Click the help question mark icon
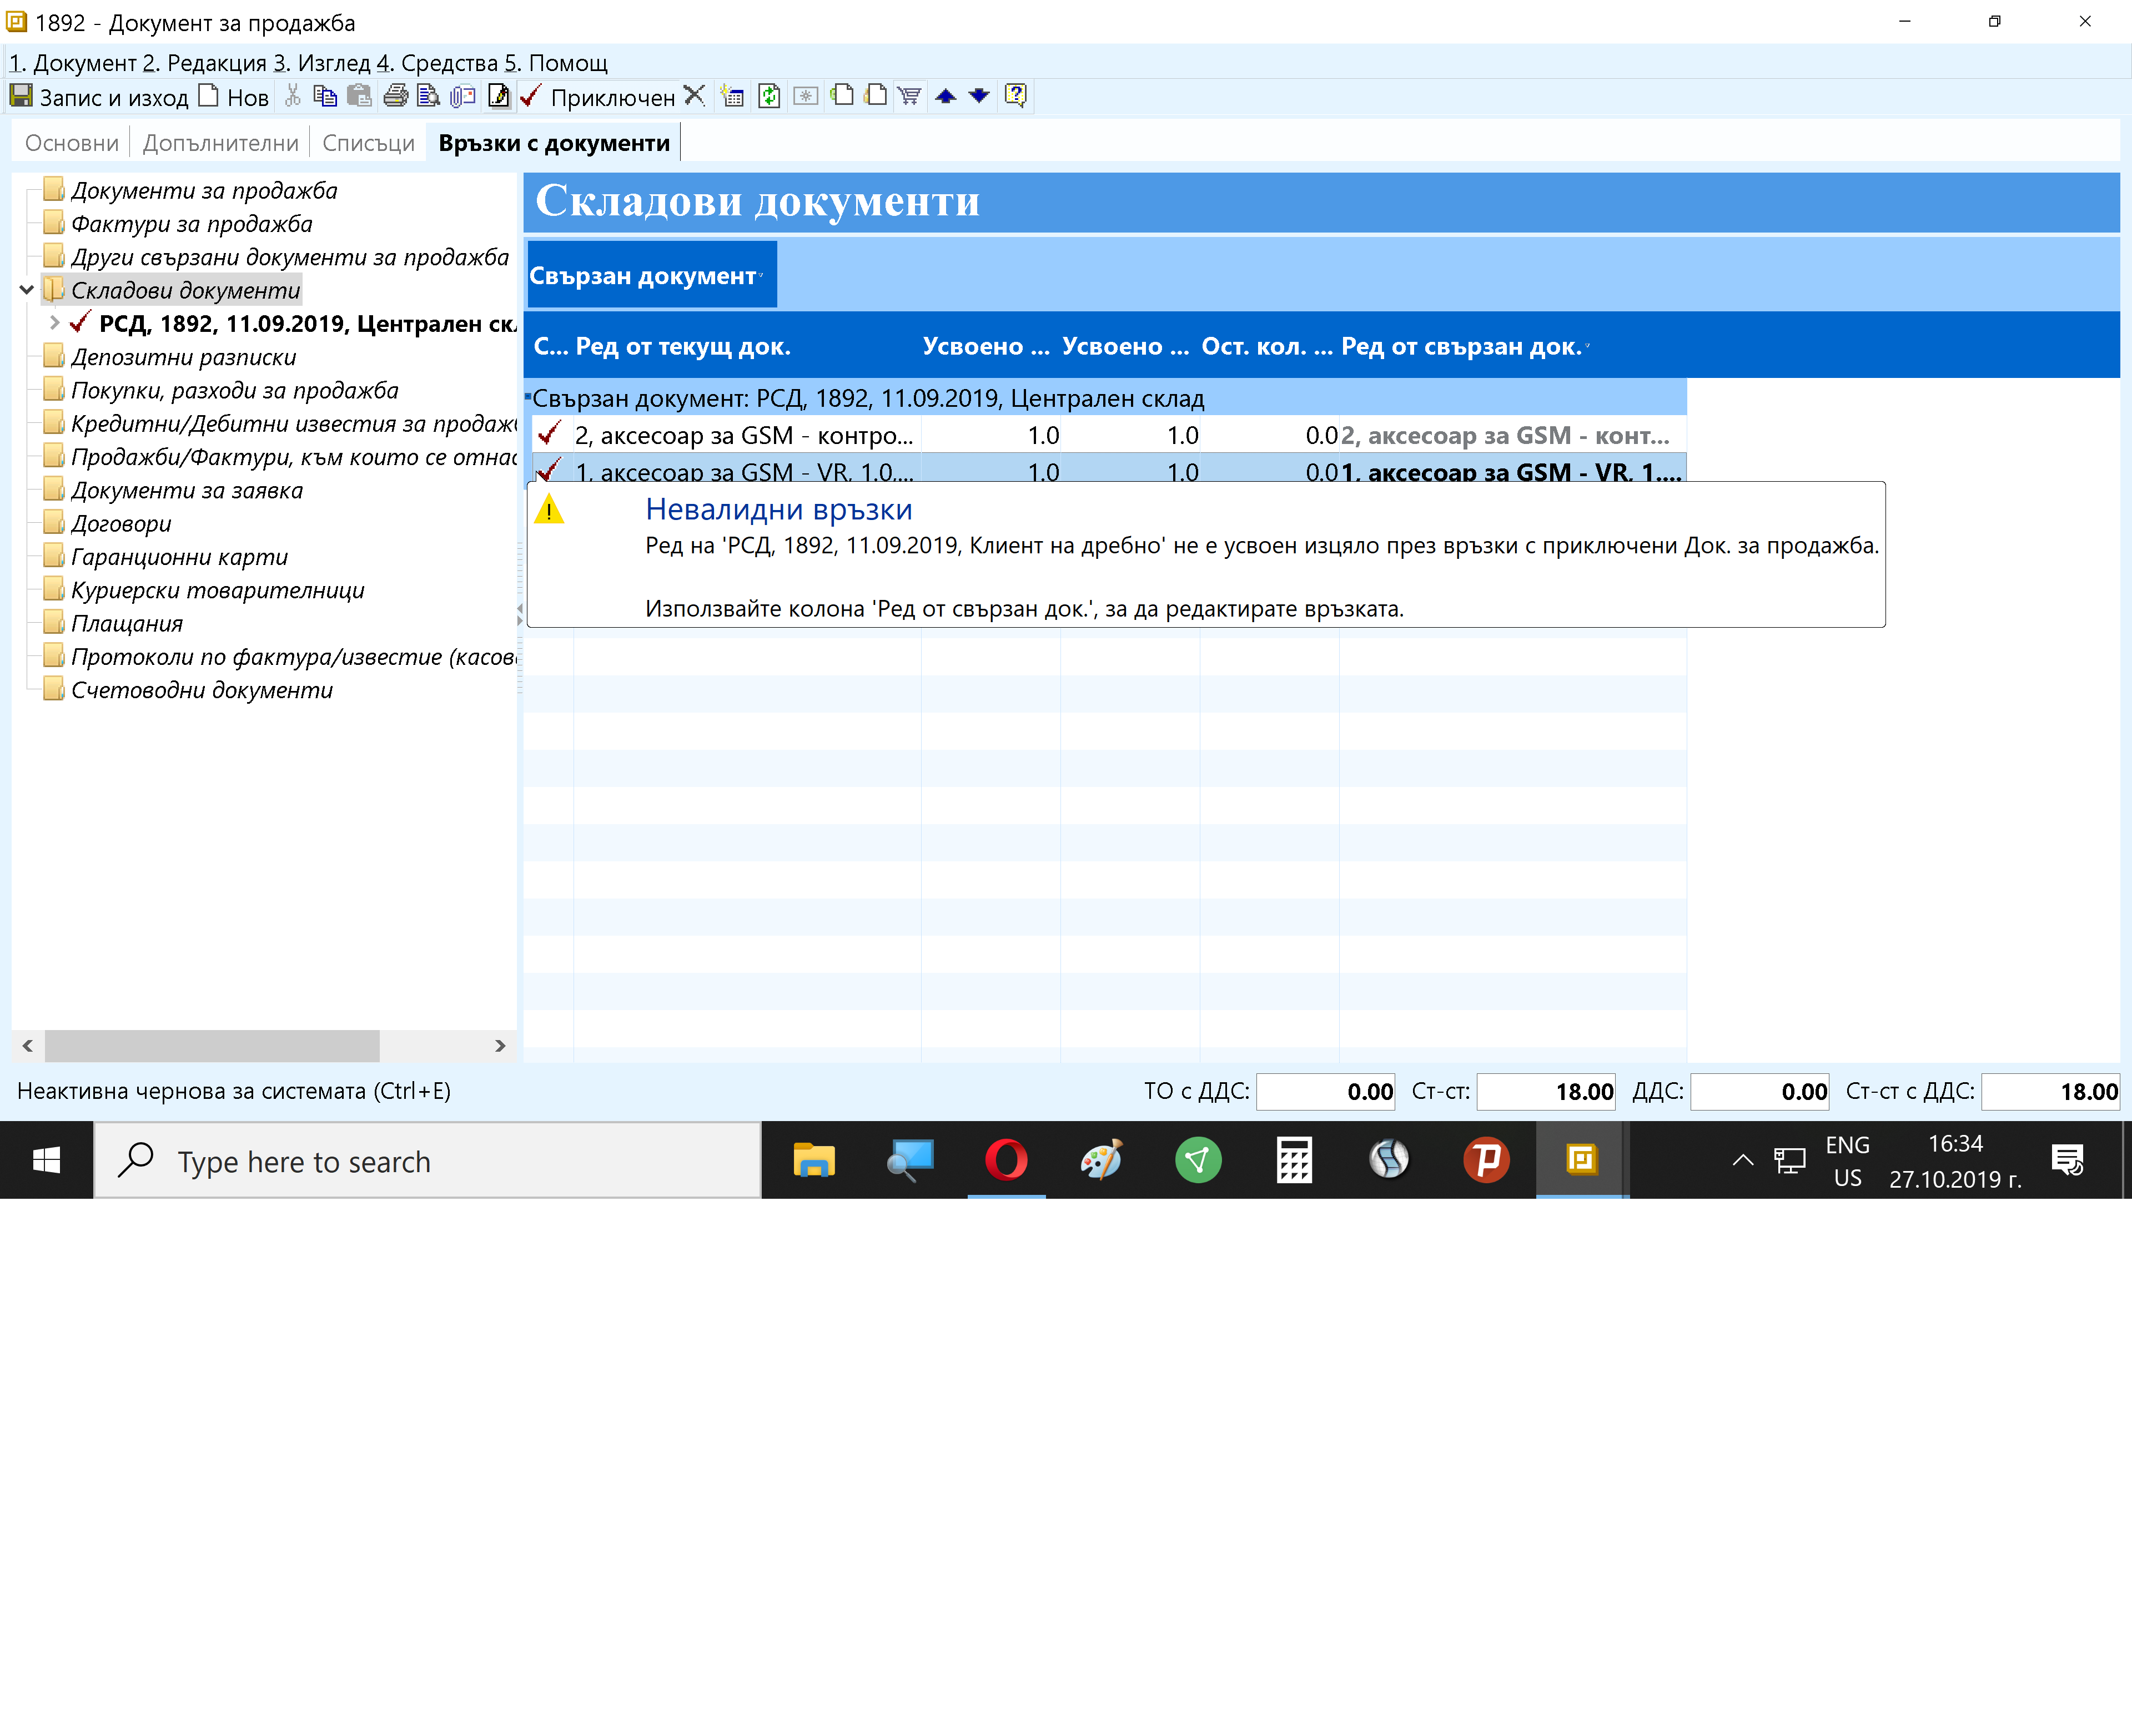Image resolution: width=2132 pixels, height=1736 pixels. pyautogui.click(x=1014, y=96)
